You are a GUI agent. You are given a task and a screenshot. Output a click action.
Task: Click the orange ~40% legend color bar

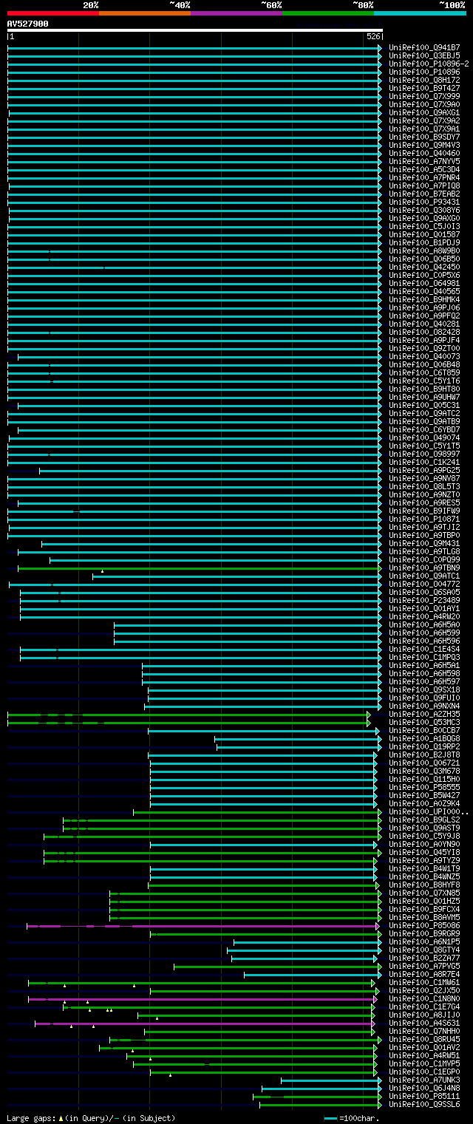[x=145, y=13]
